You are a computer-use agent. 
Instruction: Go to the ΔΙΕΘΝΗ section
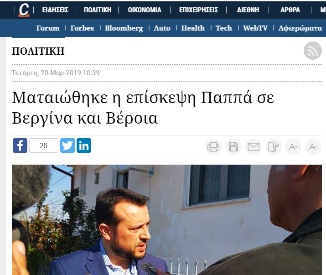(x=248, y=10)
